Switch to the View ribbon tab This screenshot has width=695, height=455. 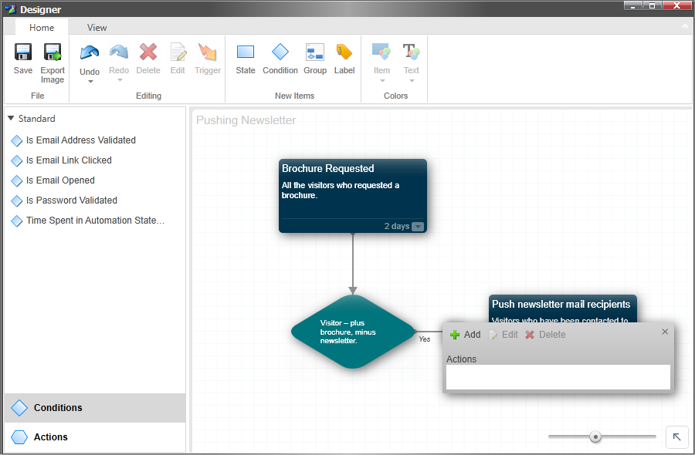tap(97, 27)
